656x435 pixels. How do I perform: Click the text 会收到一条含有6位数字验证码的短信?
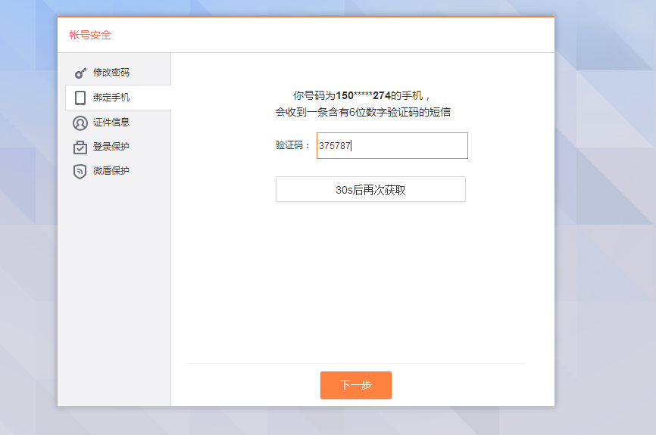363,112
